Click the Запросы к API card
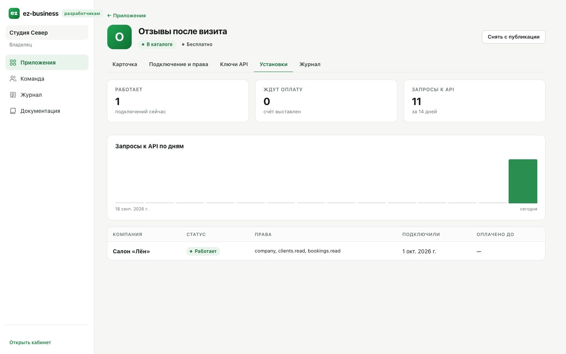The width and height of the screenshot is (566, 354). 474,101
